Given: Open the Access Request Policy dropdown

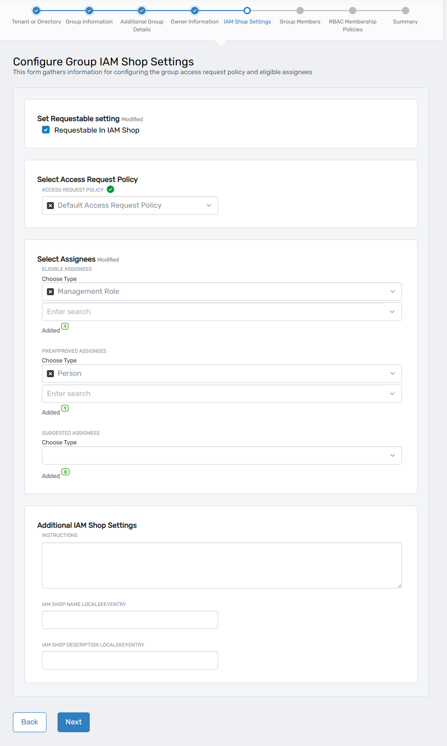Looking at the screenshot, I should pos(209,205).
